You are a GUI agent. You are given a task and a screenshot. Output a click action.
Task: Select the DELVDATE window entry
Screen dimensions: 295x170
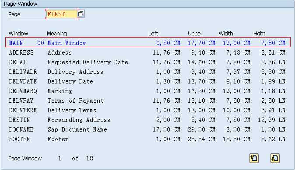(x=23, y=82)
